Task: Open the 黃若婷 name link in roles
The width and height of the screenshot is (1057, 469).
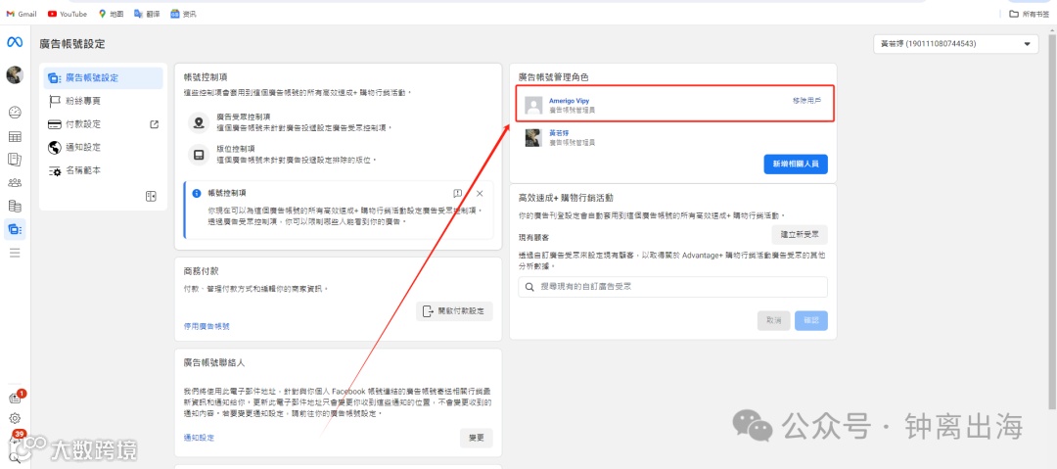Action: click(x=559, y=133)
